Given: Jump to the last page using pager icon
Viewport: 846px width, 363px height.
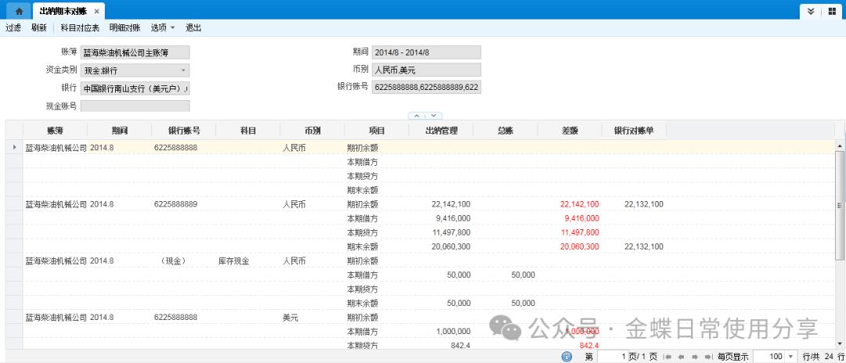Looking at the screenshot, I should tap(707, 357).
